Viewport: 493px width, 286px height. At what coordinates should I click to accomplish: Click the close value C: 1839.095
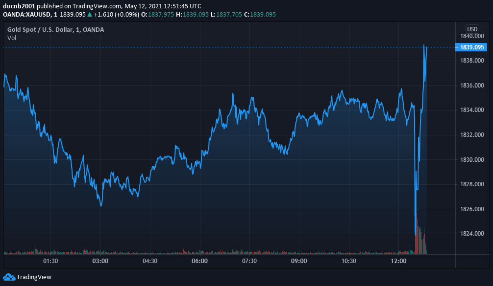(x=260, y=15)
